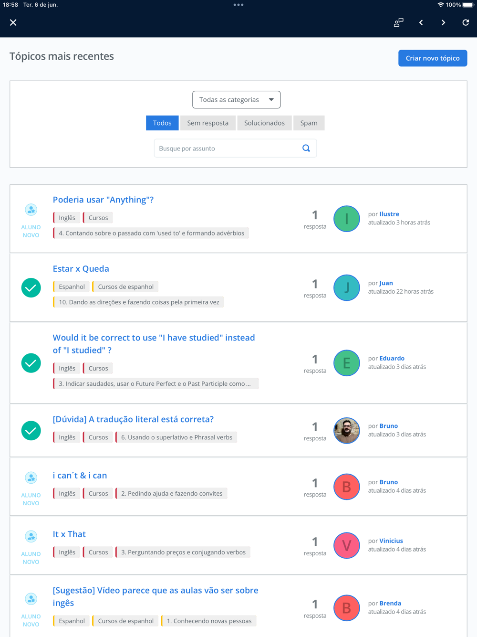Viewport: 477px width, 637px height.
Task: Open Bruno's profile photo avatar
Action: point(346,431)
